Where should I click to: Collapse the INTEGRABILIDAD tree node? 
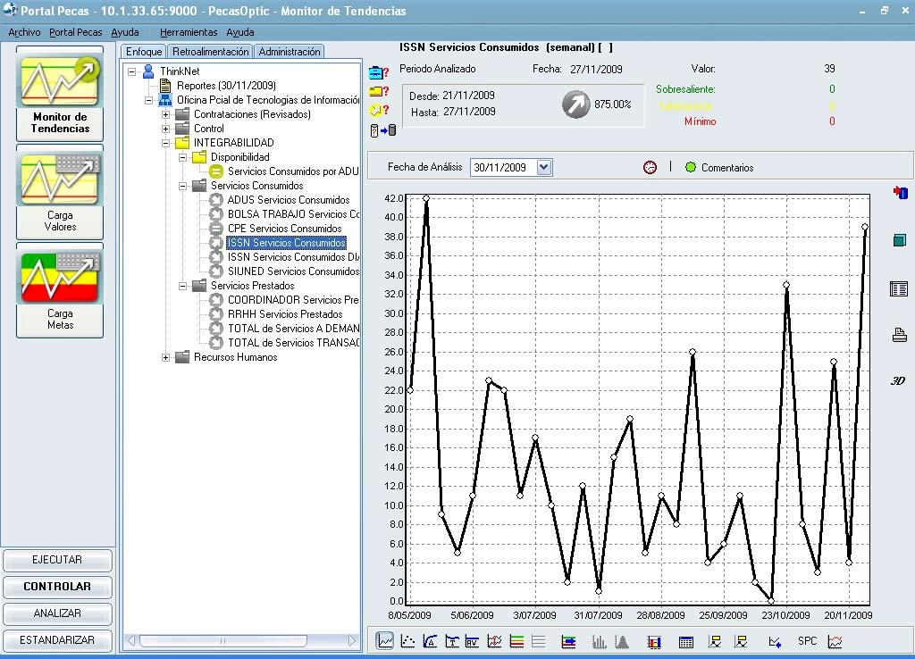pos(165,143)
